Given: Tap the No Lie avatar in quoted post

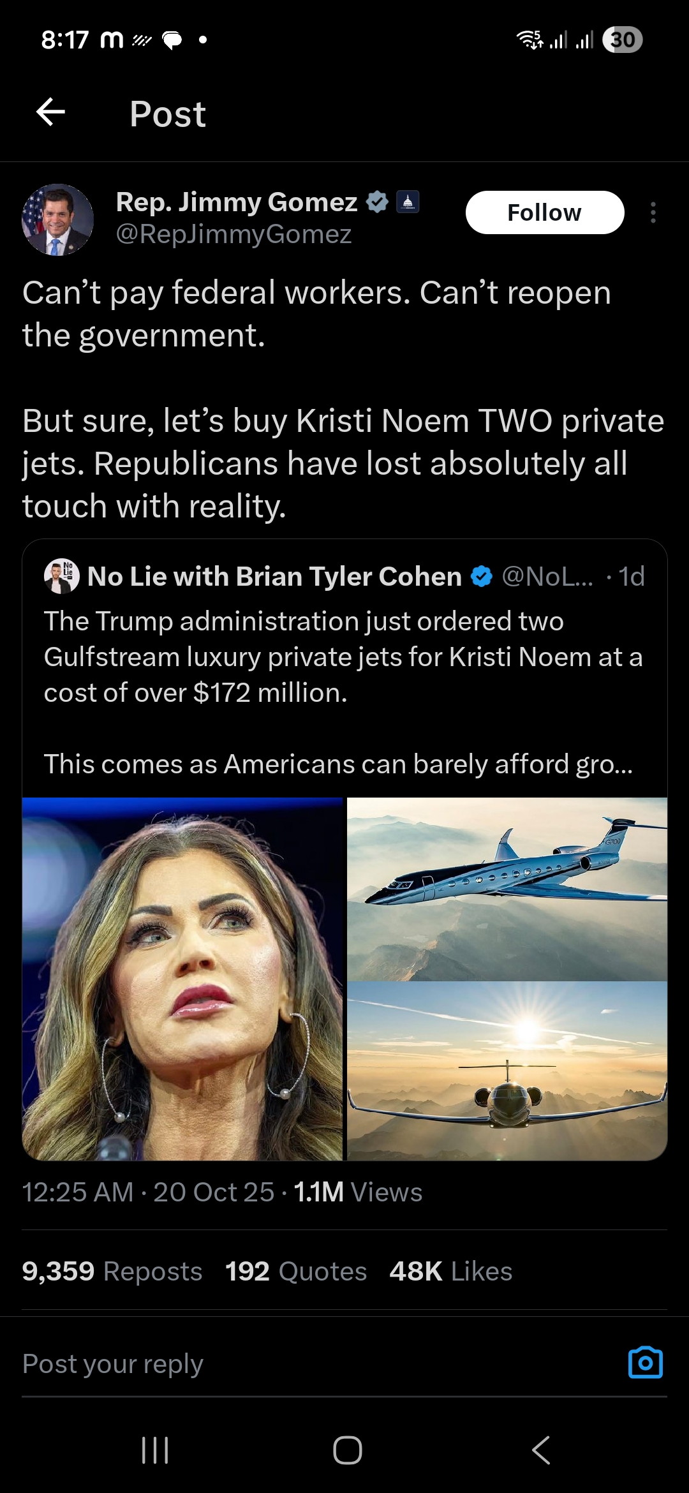Looking at the screenshot, I should (61, 576).
